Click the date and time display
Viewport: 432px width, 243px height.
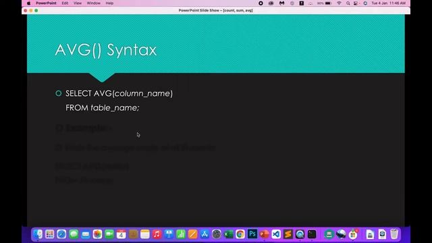point(389,3)
